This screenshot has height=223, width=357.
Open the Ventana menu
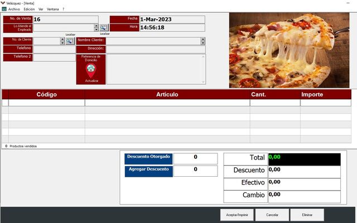coord(52,9)
